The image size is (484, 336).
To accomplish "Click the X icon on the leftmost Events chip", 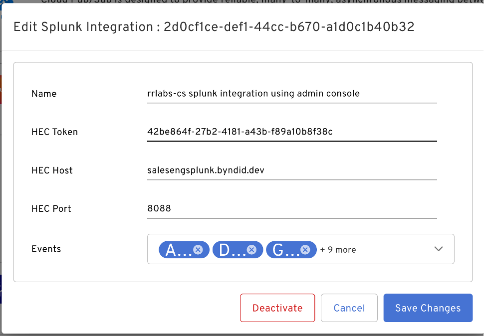I will pyautogui.click(x=198, y=250).
